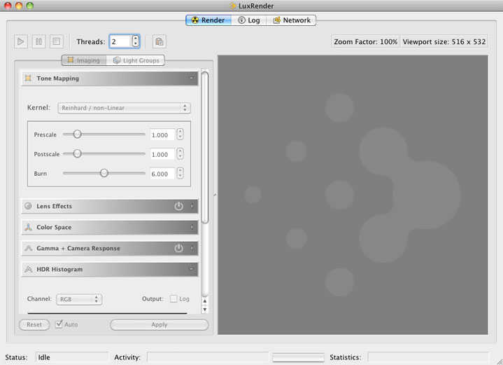The image size is (503, 365).
Task: Stop the render with square button
Action: (57, 41)
